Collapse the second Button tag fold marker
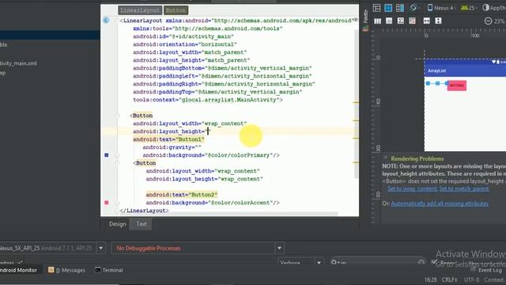The image size is (506, 285). coord(118,163)
